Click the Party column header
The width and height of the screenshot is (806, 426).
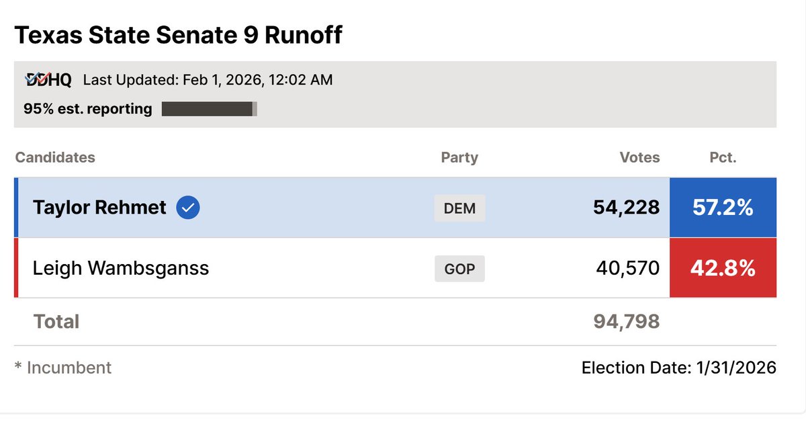pos(459,157)
